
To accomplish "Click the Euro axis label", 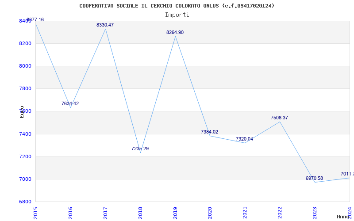I will (22, 112).
